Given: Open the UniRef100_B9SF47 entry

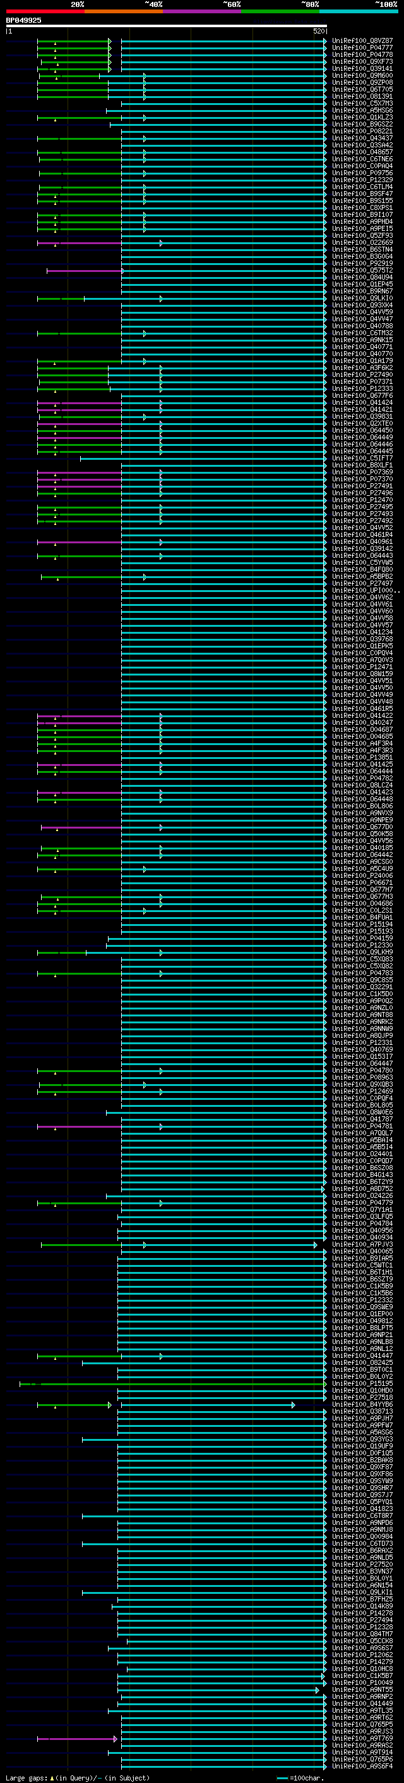Looking at the screenshot, I should (362, 194).
